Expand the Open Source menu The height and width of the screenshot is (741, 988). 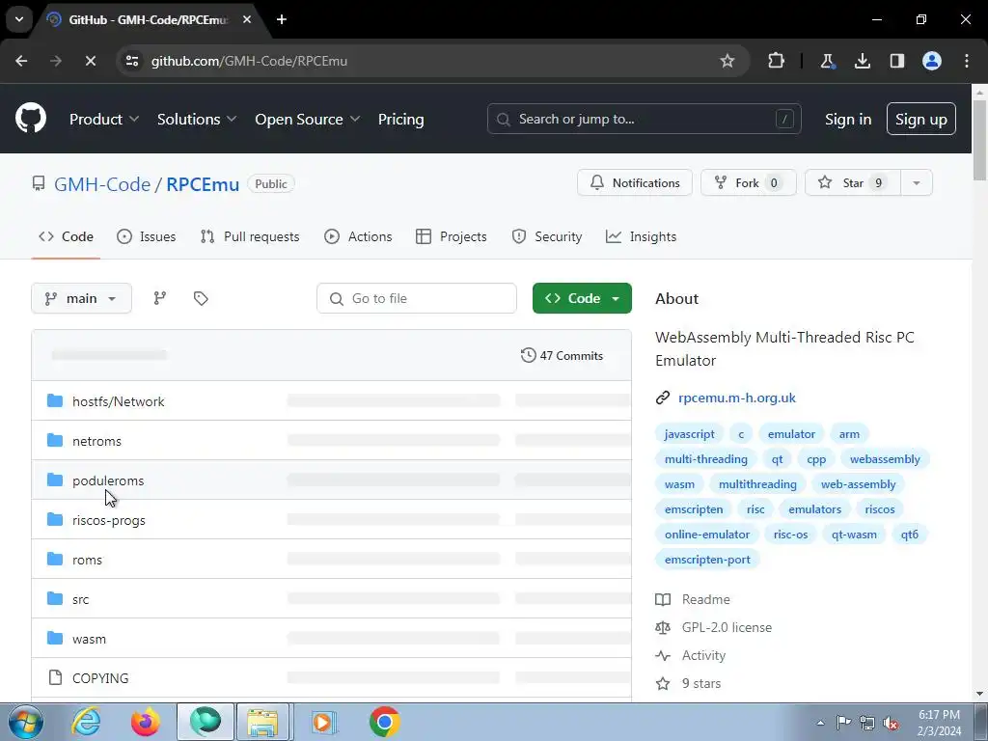(308, 119)
